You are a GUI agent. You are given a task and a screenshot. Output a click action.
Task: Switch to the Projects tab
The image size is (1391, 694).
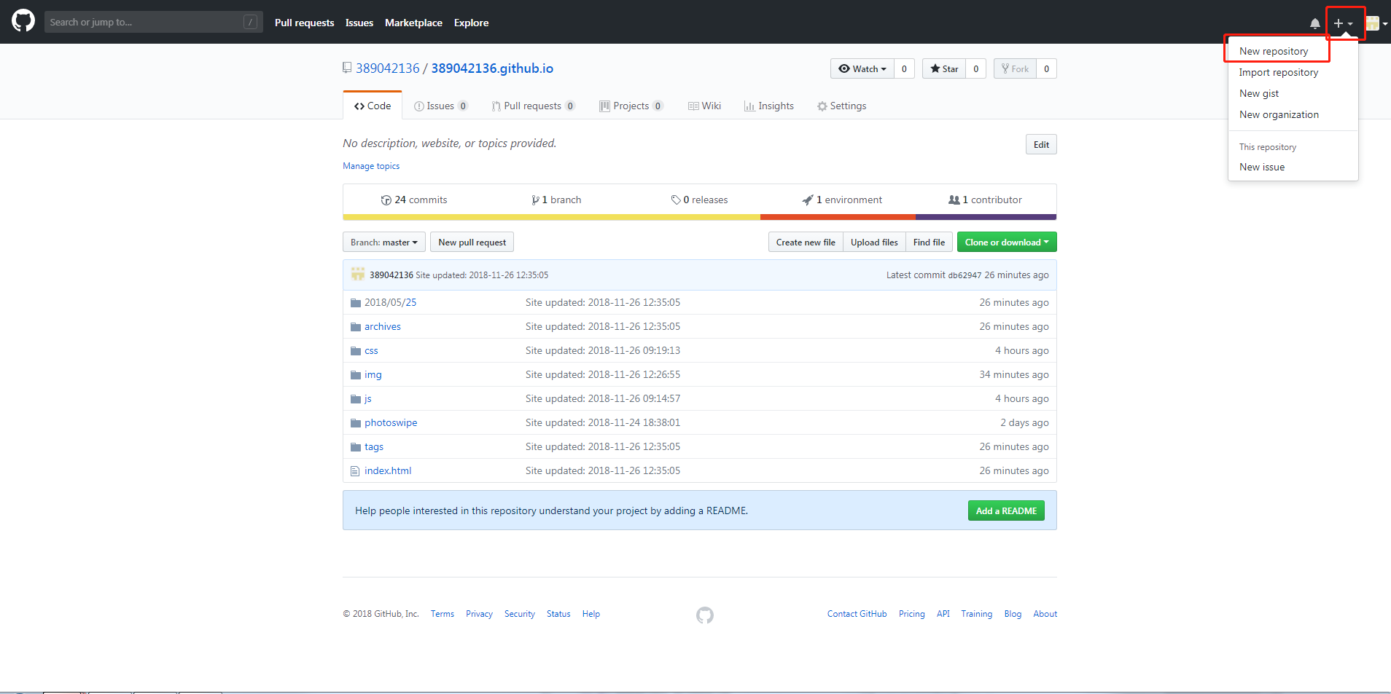click(x=631, y=106)
